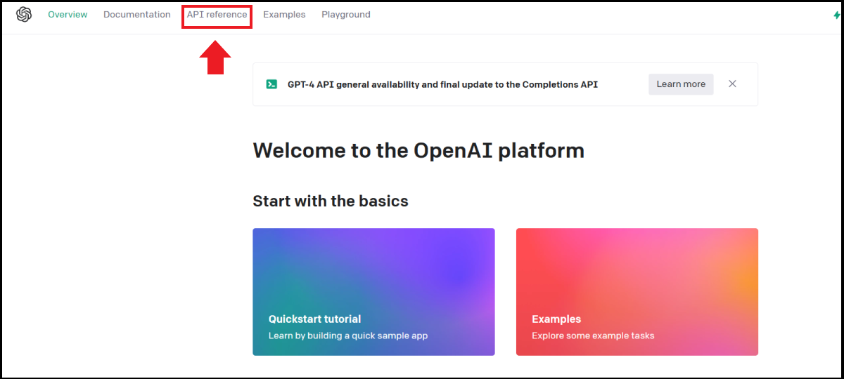Viewport: 844px width, 379px height.
Task: Click the green lightning bolt icon
Action: point(836,15)
